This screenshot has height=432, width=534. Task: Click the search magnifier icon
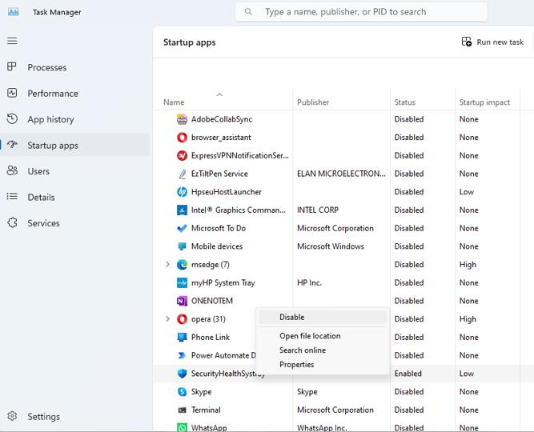248,11
